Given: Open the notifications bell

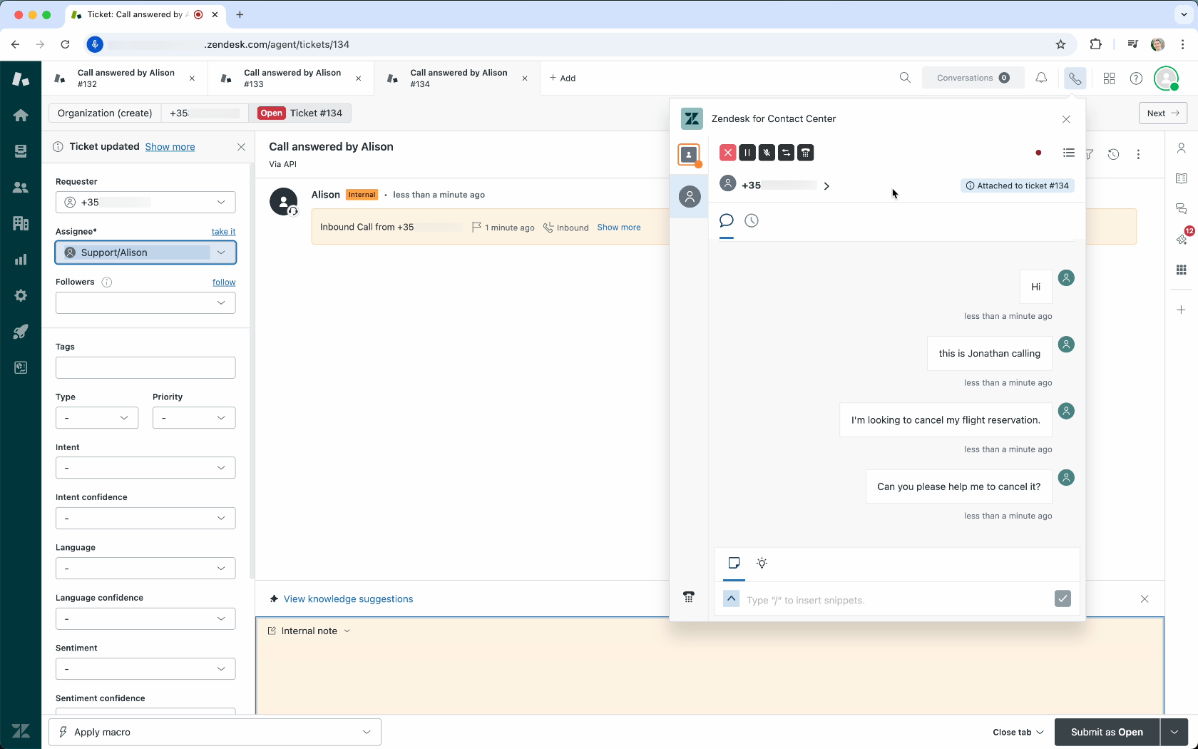Looking at the screenshot, I should [1041, 78].
